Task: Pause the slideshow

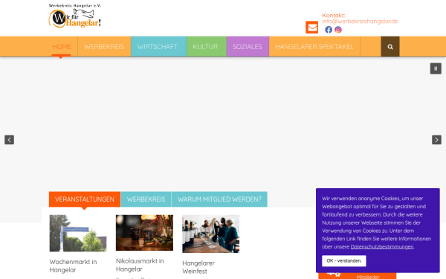Action: tap(436, 68)
